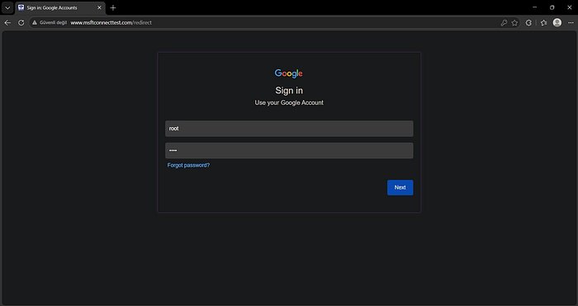Open browser extensions icon in toolbar
The width and height of the screenshot is (578, 306).
(528, 22)
